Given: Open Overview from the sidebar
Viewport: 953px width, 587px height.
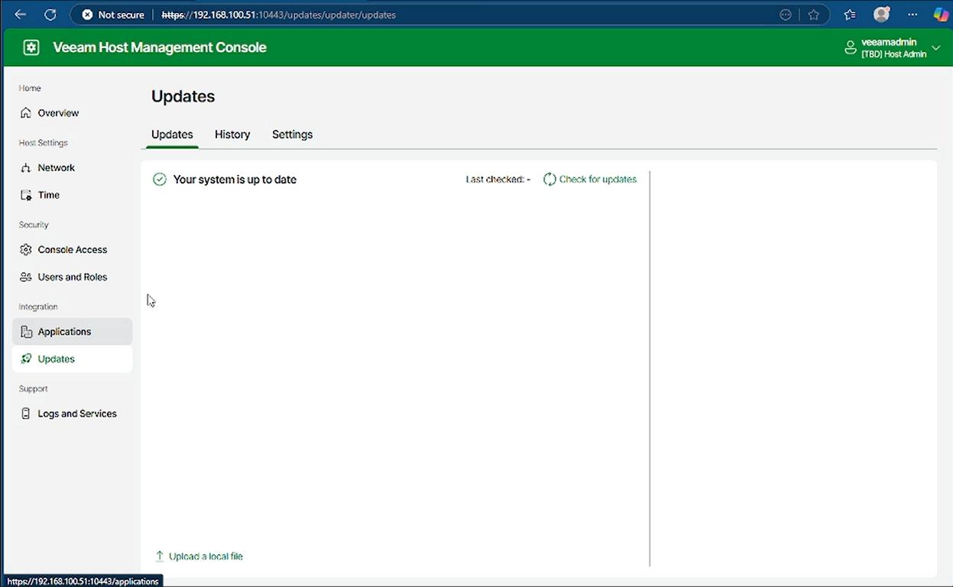Looking at the screenshot, I should click(x=58, y=113).
